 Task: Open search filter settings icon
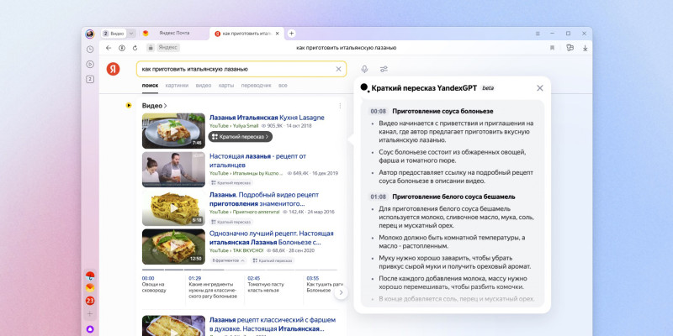click(384, 69)
